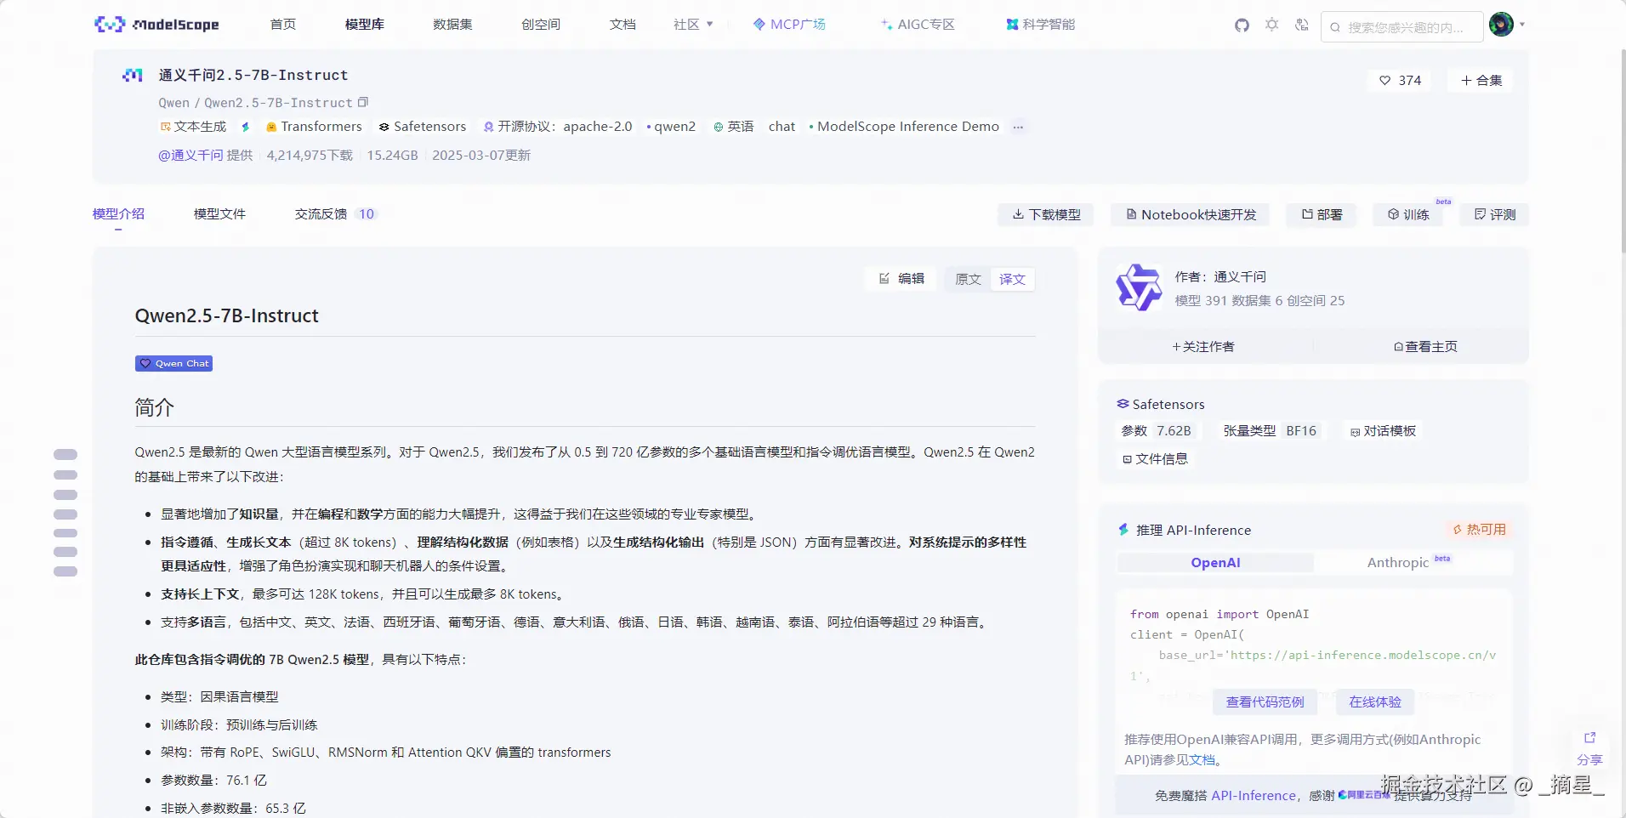Toggle the light/dark theme sun icon
The height and width of the screenshot is (818, 1626).
(1271, 26)
